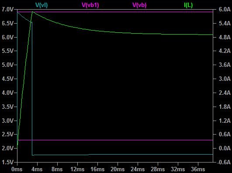Click the 28ms time axis label
The image size is (232, 173).
click(158, 169)
